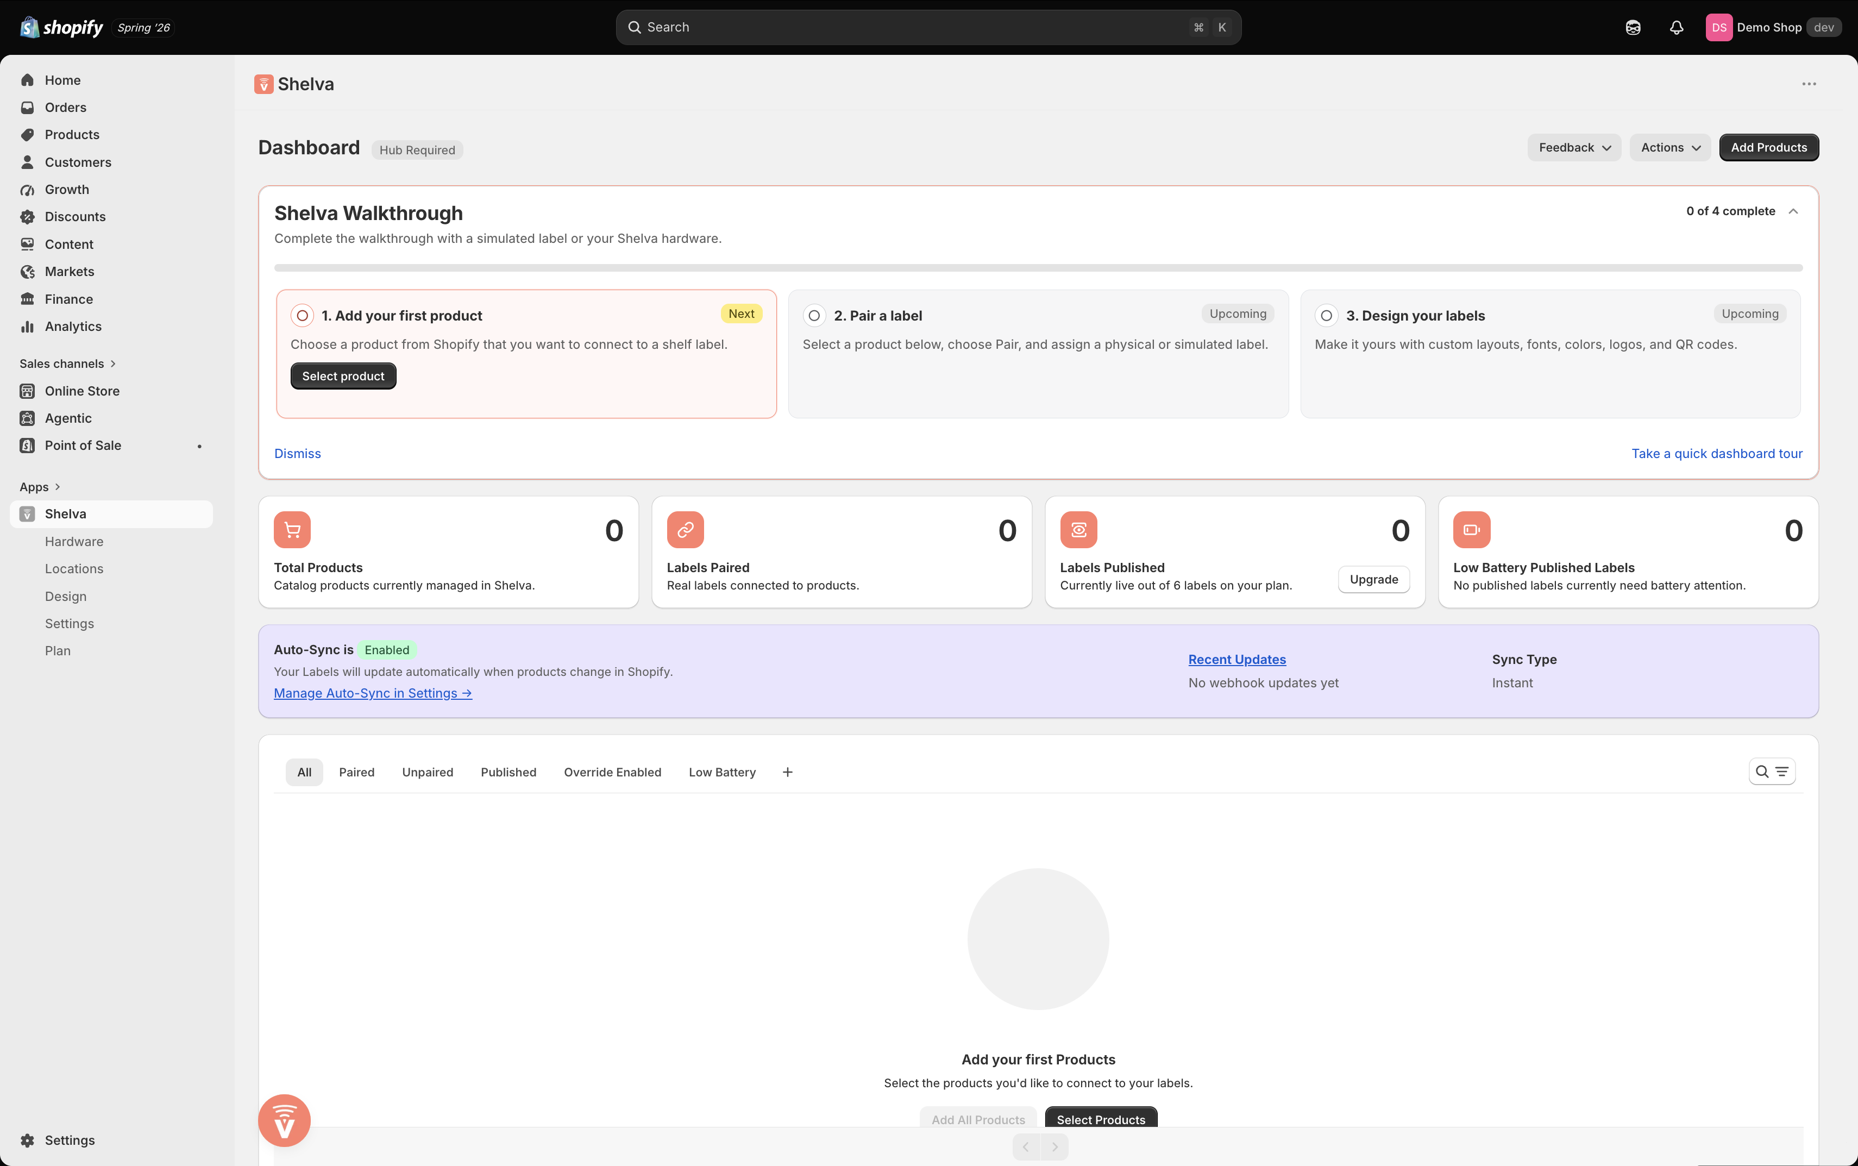Viewport: 1858px width, 1166px height.
Task: Switch to the Low Battery tab
Action: point(723,772)
